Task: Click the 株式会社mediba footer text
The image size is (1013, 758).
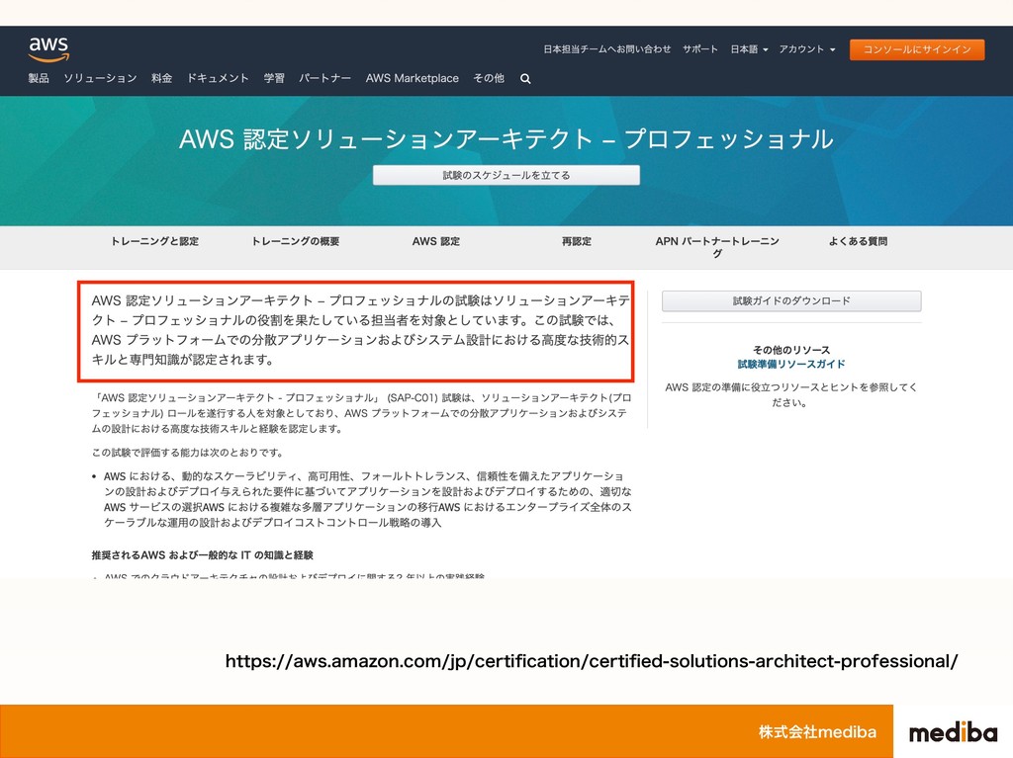Action: click(x=818, y=731)
